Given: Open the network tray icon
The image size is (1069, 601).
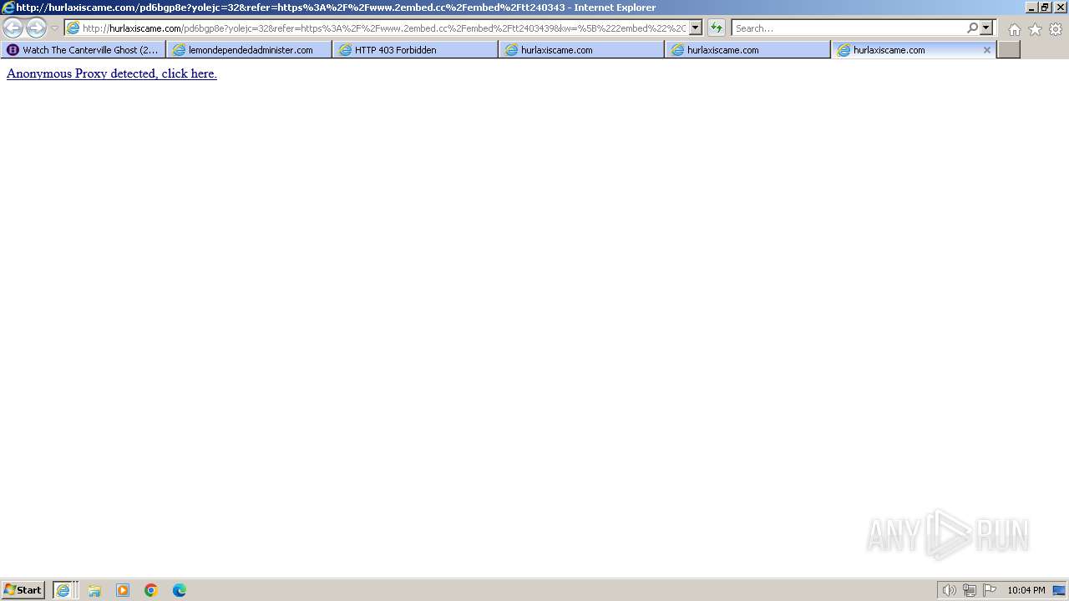Looking at the screenshot, I should click(970, 590).
